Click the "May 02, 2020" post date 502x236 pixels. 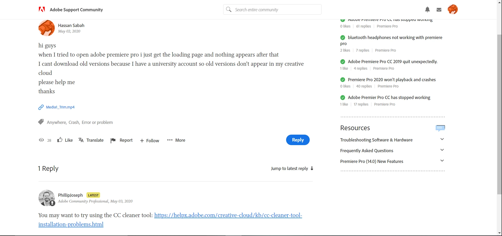[69, 31]
